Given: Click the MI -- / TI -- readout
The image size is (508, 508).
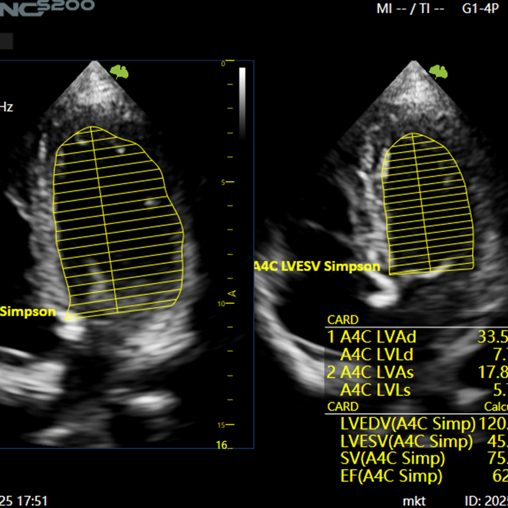Looking at the screenshot, I should click(410, 10).
